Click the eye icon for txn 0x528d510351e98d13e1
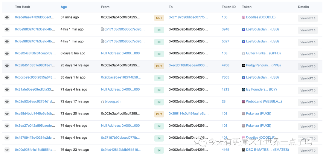This screenshot has width=323, height=156. point(7,66)
